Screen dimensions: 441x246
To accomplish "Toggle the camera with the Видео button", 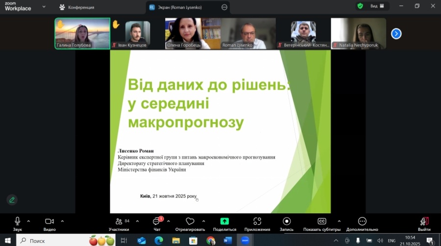I will coord(49,221).
